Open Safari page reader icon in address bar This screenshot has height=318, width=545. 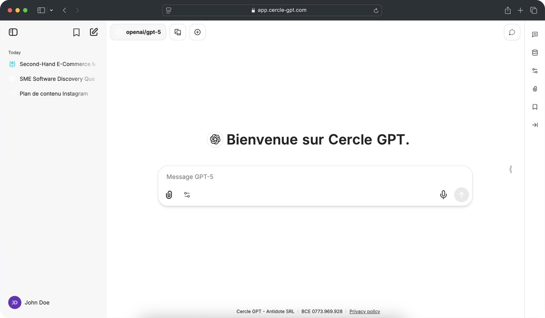pyautogui.click(x=169, y=10)
